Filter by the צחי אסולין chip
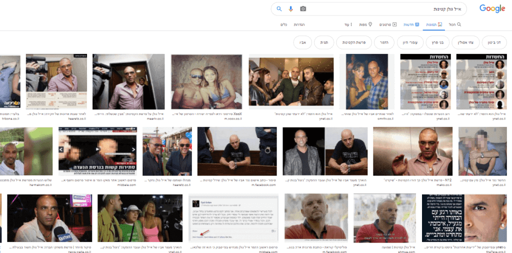 (x=465, y=42)
